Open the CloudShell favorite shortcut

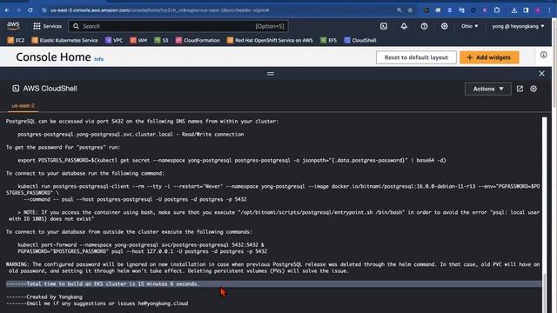[360, 40]
